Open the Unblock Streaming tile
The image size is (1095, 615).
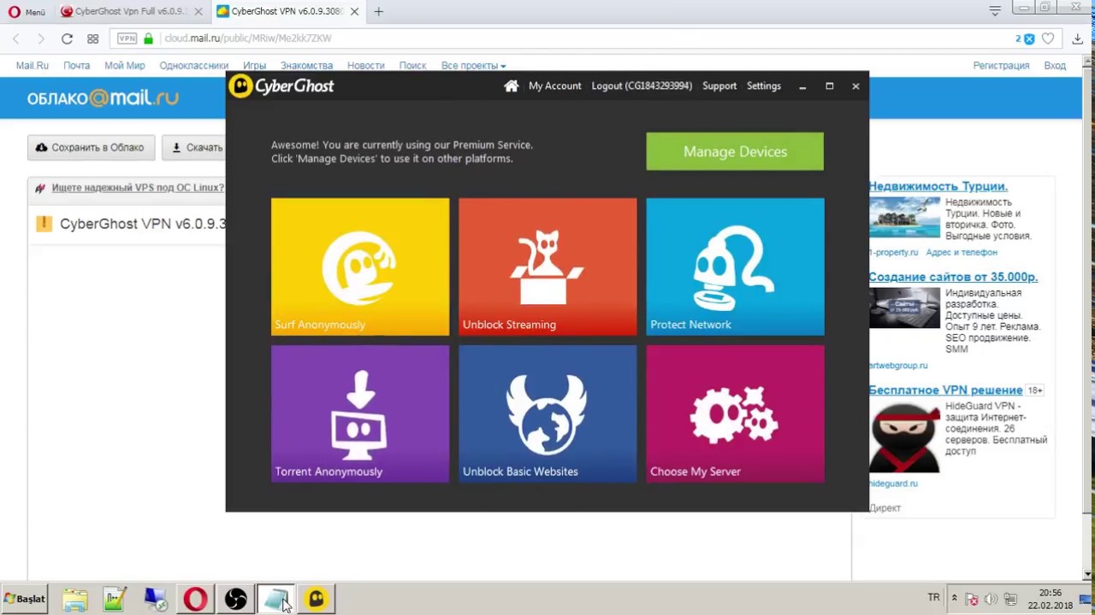(547, 266)
